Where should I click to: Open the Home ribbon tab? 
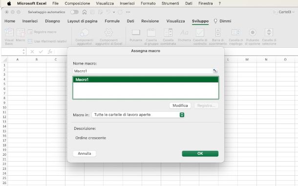point(10,21)
